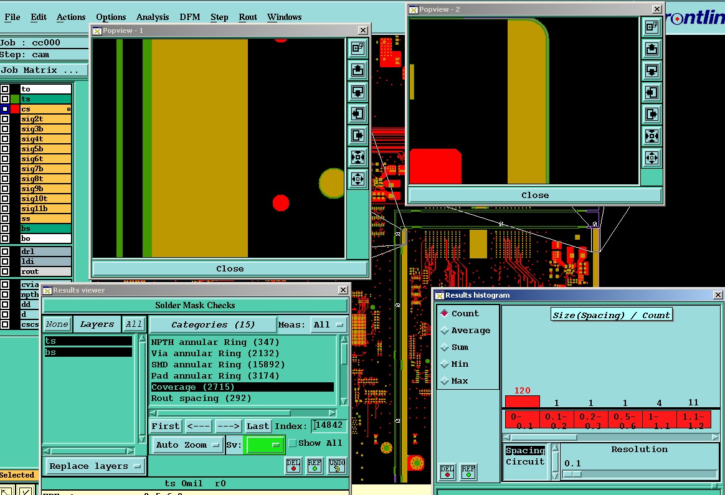Click pan right icon in Popview 2
This screenshot has width=725, height=495.
[652, 115]
